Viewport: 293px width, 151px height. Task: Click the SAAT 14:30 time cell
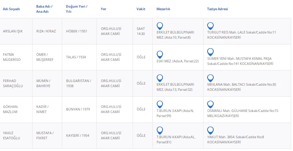(x=141, y=31)
